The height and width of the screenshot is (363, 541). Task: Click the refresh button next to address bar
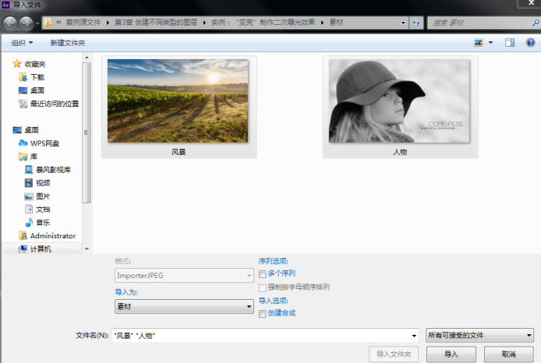click(416, 23)
